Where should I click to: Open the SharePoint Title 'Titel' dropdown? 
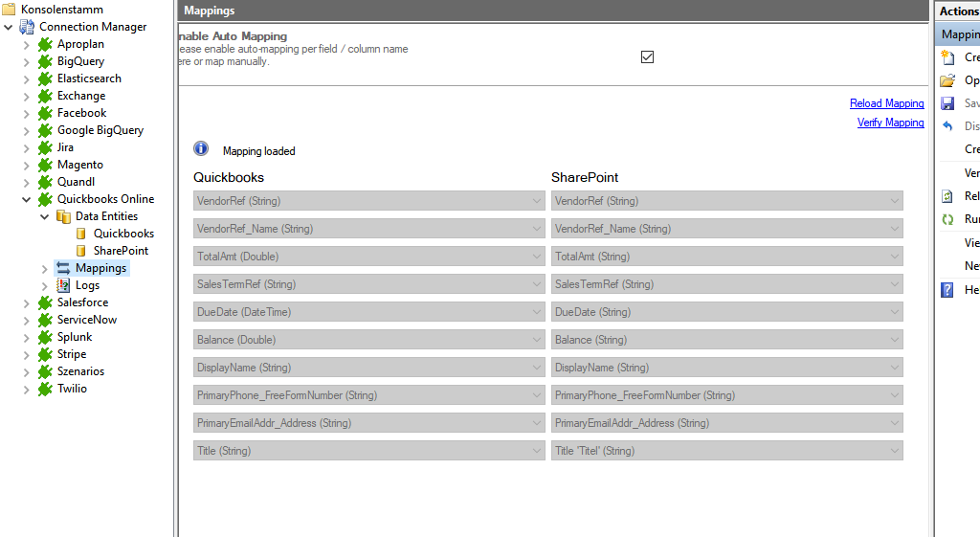727,451
